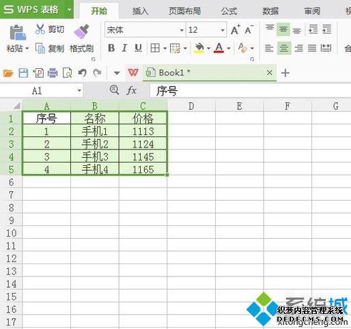351x329 pixels.
Task: Switch to the 插入 ribbon tab
Action: (140, 11)
